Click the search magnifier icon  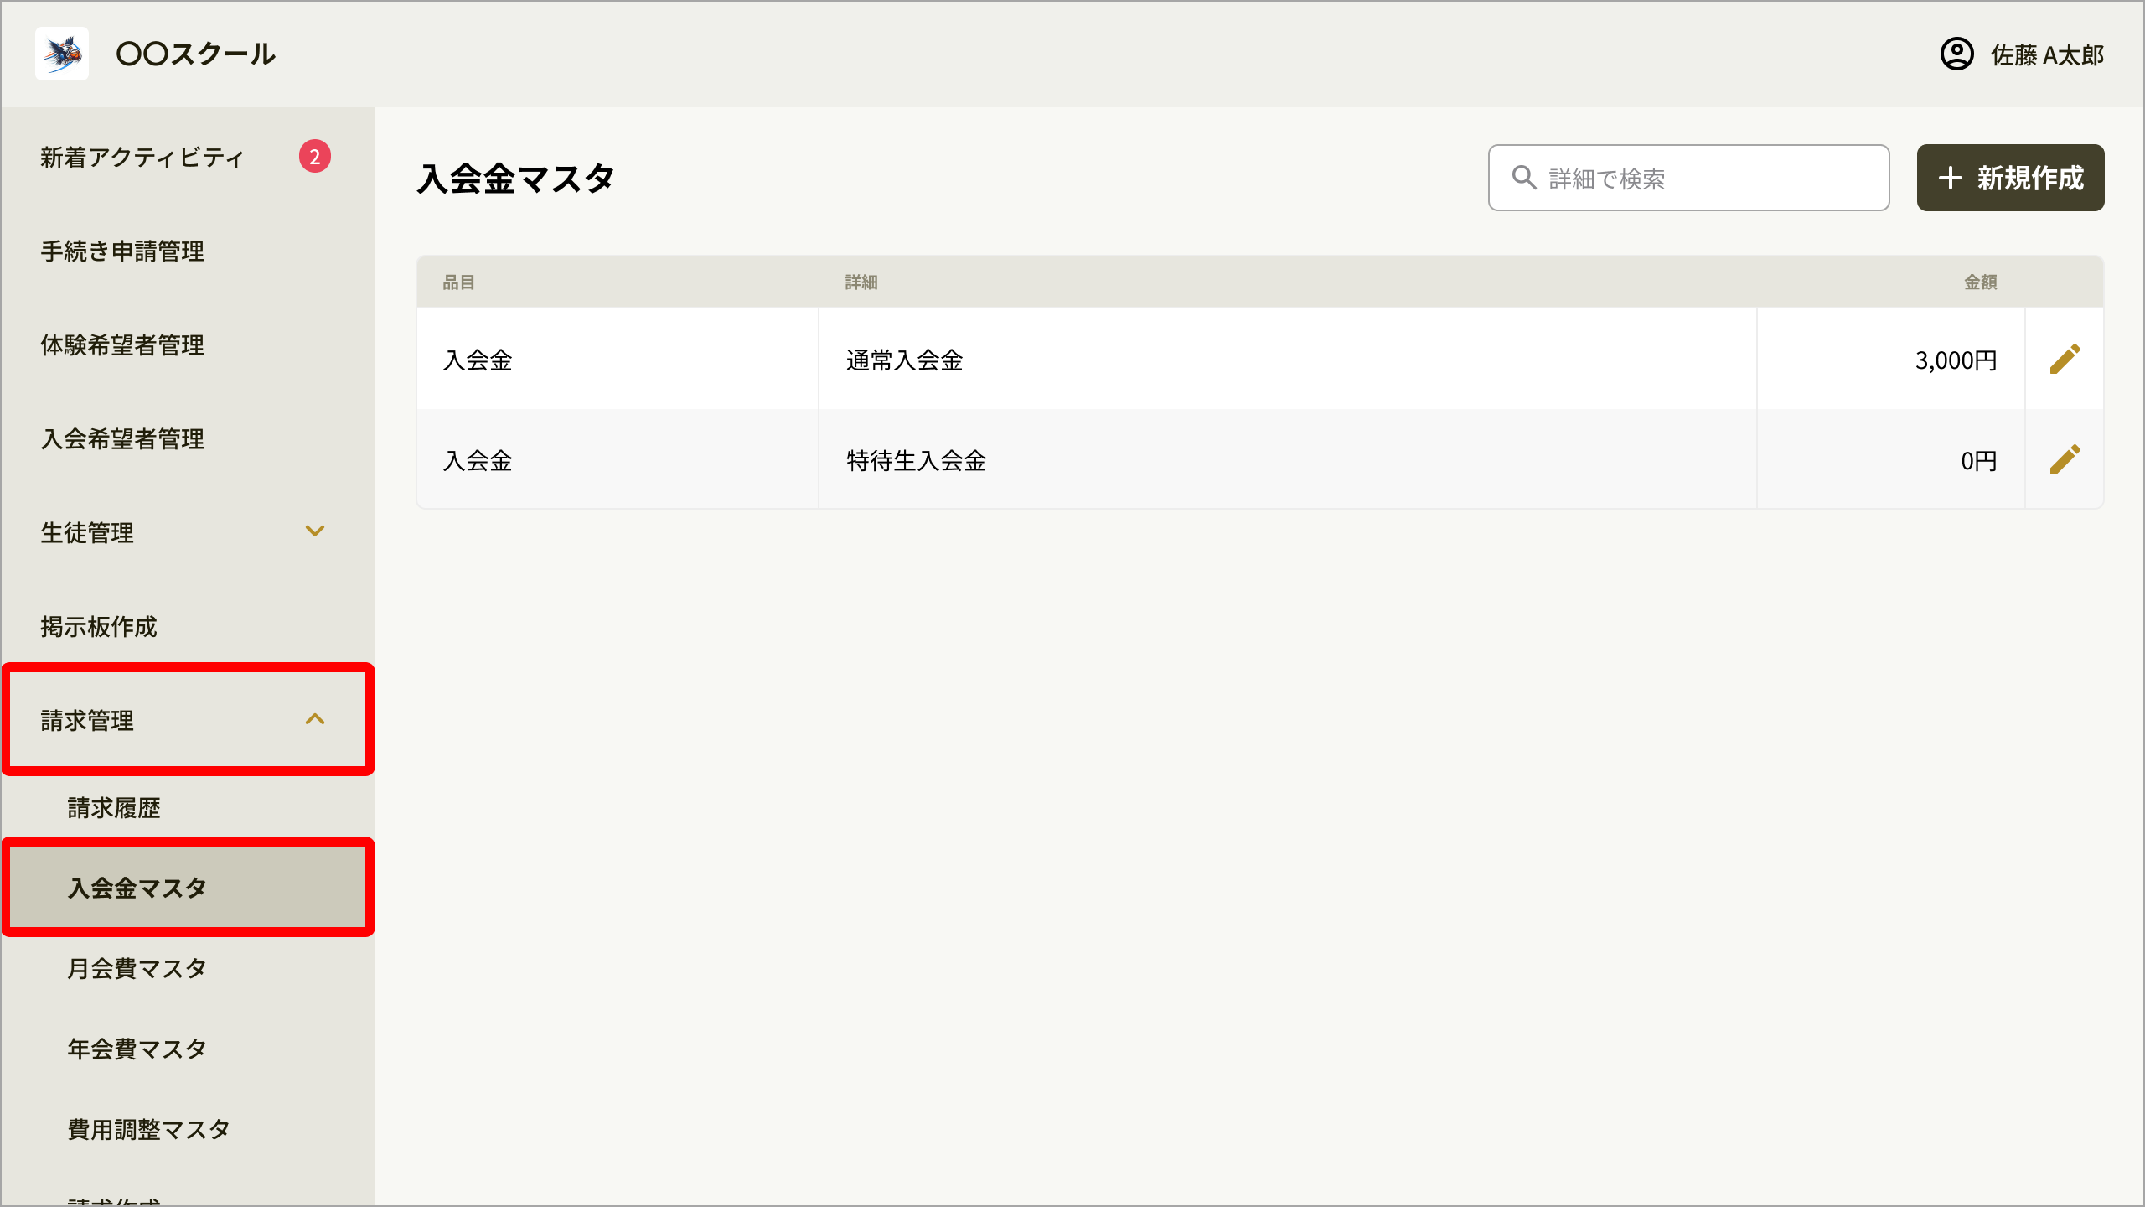[1524, 178]
